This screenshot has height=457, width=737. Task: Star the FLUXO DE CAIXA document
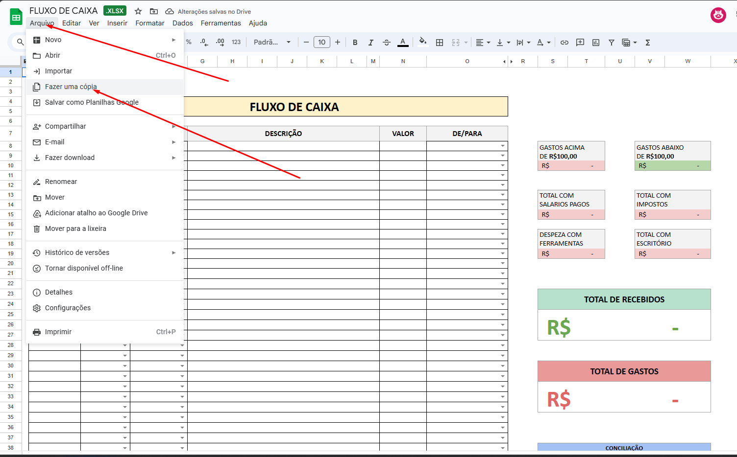pyautogui.click(x=138, y=11)
